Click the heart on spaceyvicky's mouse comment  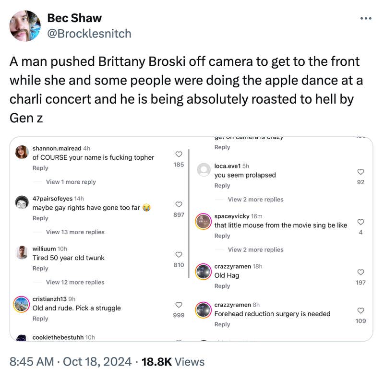pos(360,222)
